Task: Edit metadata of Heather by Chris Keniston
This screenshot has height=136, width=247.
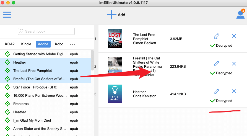Action: click(217, 91)
